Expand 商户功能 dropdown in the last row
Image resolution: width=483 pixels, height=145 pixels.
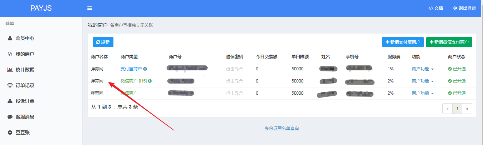[423, 93]
